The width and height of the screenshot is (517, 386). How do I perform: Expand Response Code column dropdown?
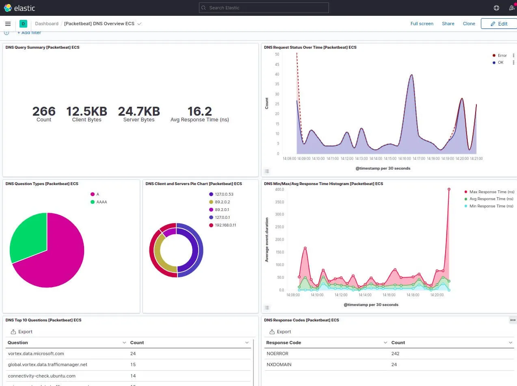(x=385, y=343)
